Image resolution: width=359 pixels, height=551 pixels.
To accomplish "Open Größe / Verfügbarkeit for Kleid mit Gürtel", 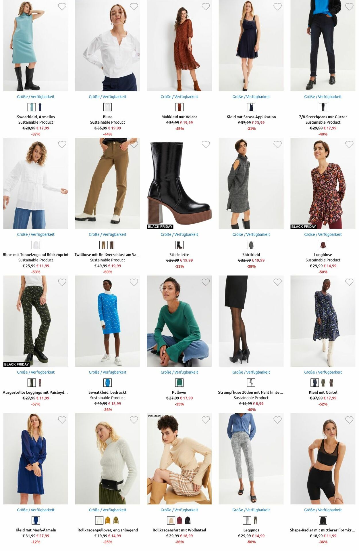I will tap(323, 372).
